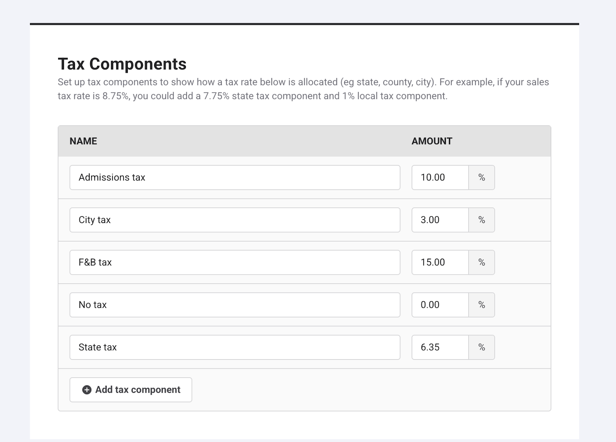Change the 6.35 amount for State tax

click(440, 347)
